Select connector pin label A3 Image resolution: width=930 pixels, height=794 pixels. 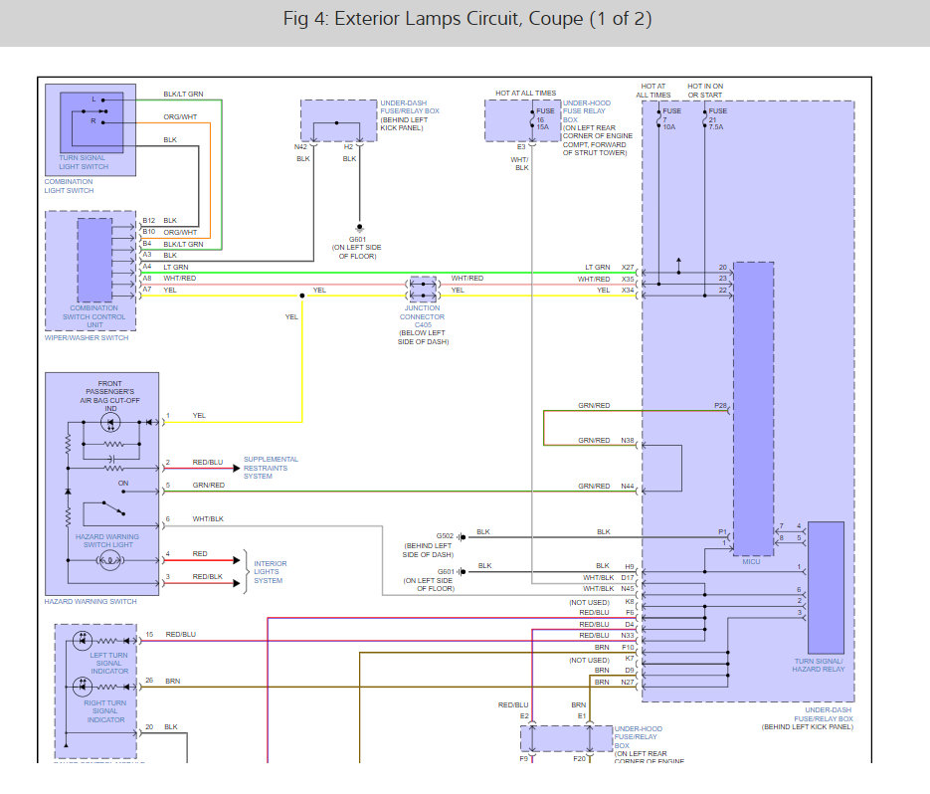click(x=147, y=255)
